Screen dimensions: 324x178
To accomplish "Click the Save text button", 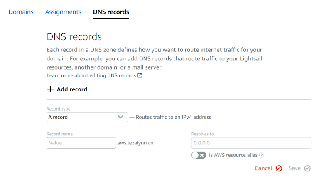I will [x=295, y=168].
